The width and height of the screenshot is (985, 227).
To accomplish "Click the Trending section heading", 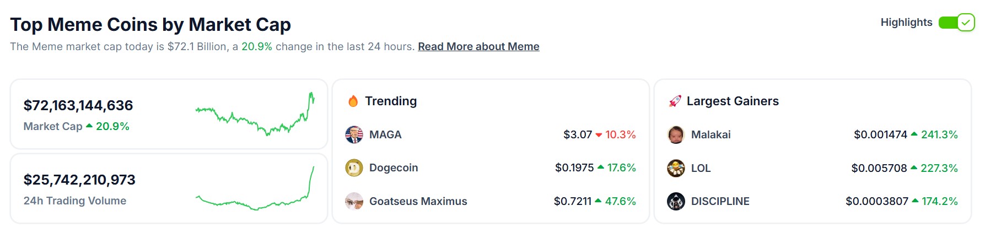I will click(x=391, y=101).
